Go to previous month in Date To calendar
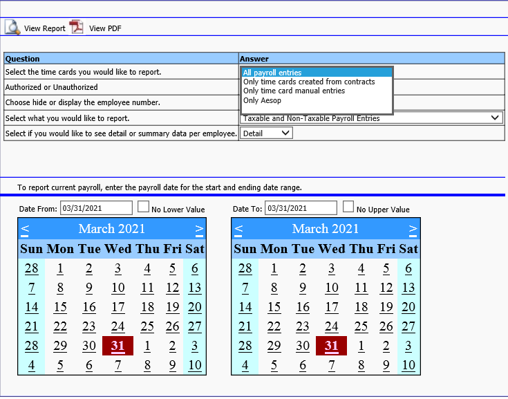The width and height of the screenshot is (508, 399). pyautogui.click(x=238, y=229)
